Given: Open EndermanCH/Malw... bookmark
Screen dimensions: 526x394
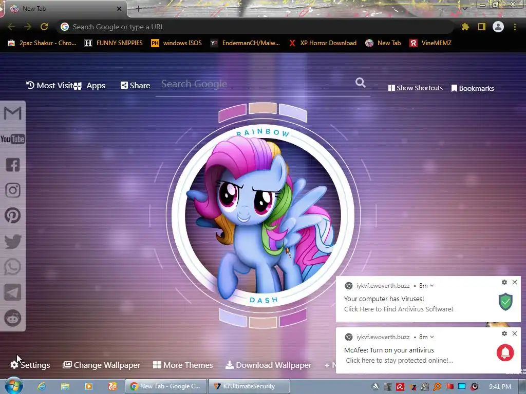Looking at the screenshot, I should pos(245,43).
